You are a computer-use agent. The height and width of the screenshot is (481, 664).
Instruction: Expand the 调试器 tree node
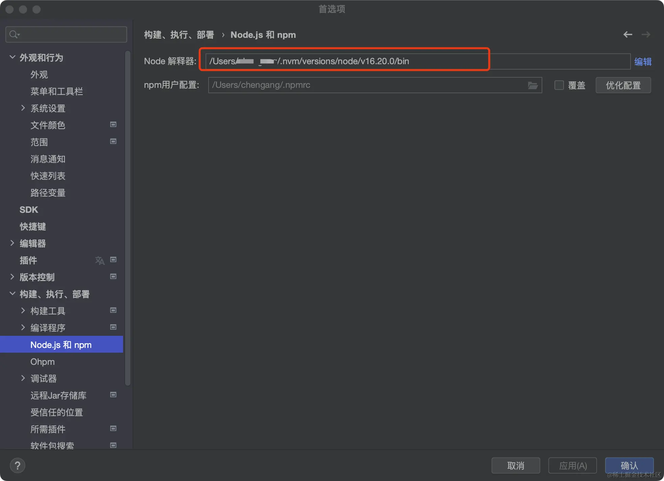click(x=23, y=378)
